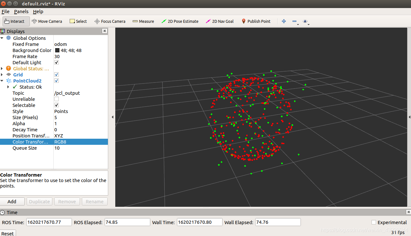Click the Frame Rate value 30
This screenshot has width=411, height=236.
point(81,56)
